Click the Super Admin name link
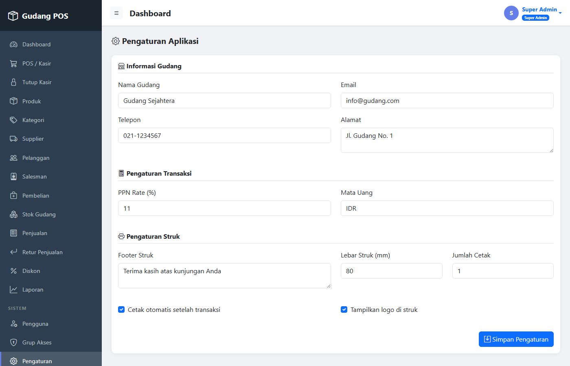Viewport: 570px width, 366px height. [x=539, y=9]
